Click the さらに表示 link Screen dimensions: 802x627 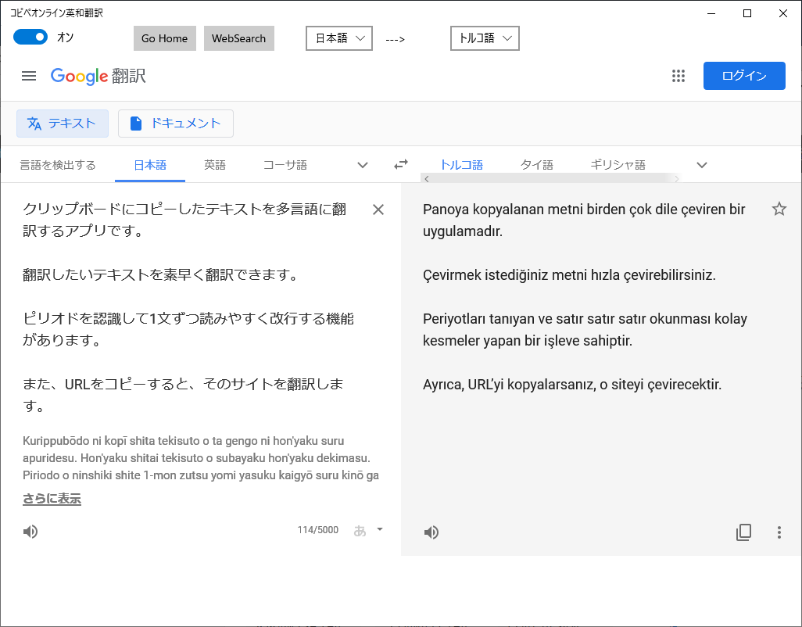[x=52, y=499]
